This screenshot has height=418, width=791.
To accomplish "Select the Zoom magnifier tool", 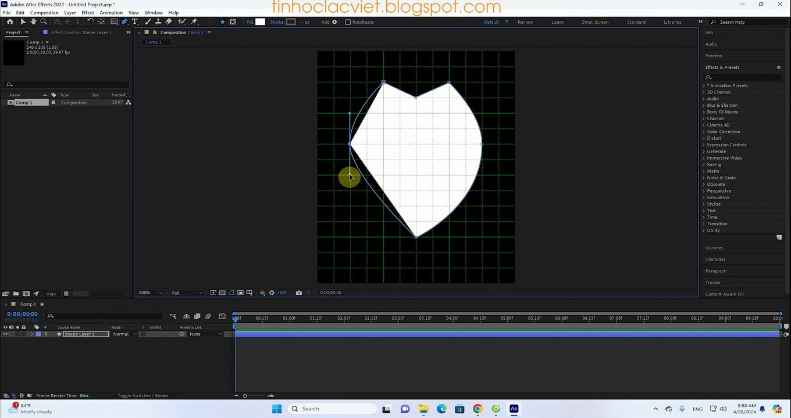I will pyautogui.click(x=44, y=21).
